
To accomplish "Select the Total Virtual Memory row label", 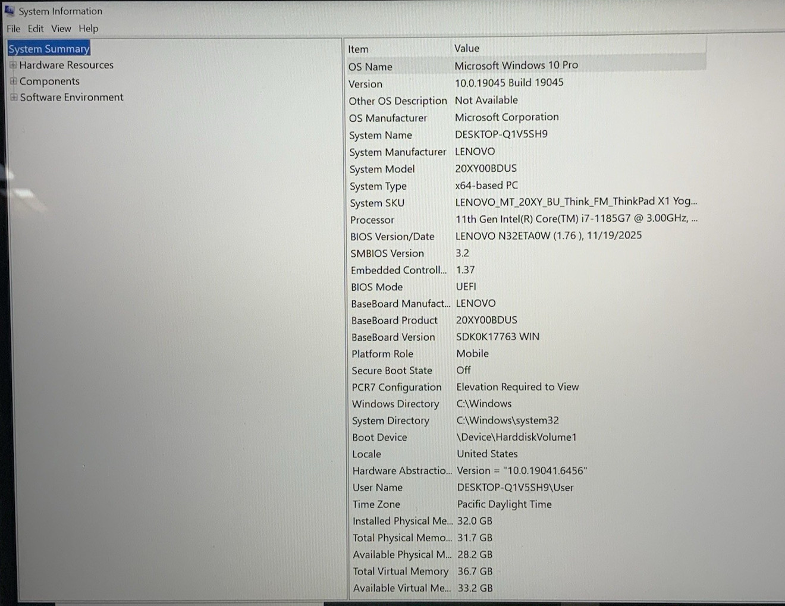I will pos(400,572).
